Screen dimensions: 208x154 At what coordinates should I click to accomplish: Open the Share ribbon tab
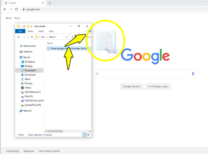tap(41, 31)
